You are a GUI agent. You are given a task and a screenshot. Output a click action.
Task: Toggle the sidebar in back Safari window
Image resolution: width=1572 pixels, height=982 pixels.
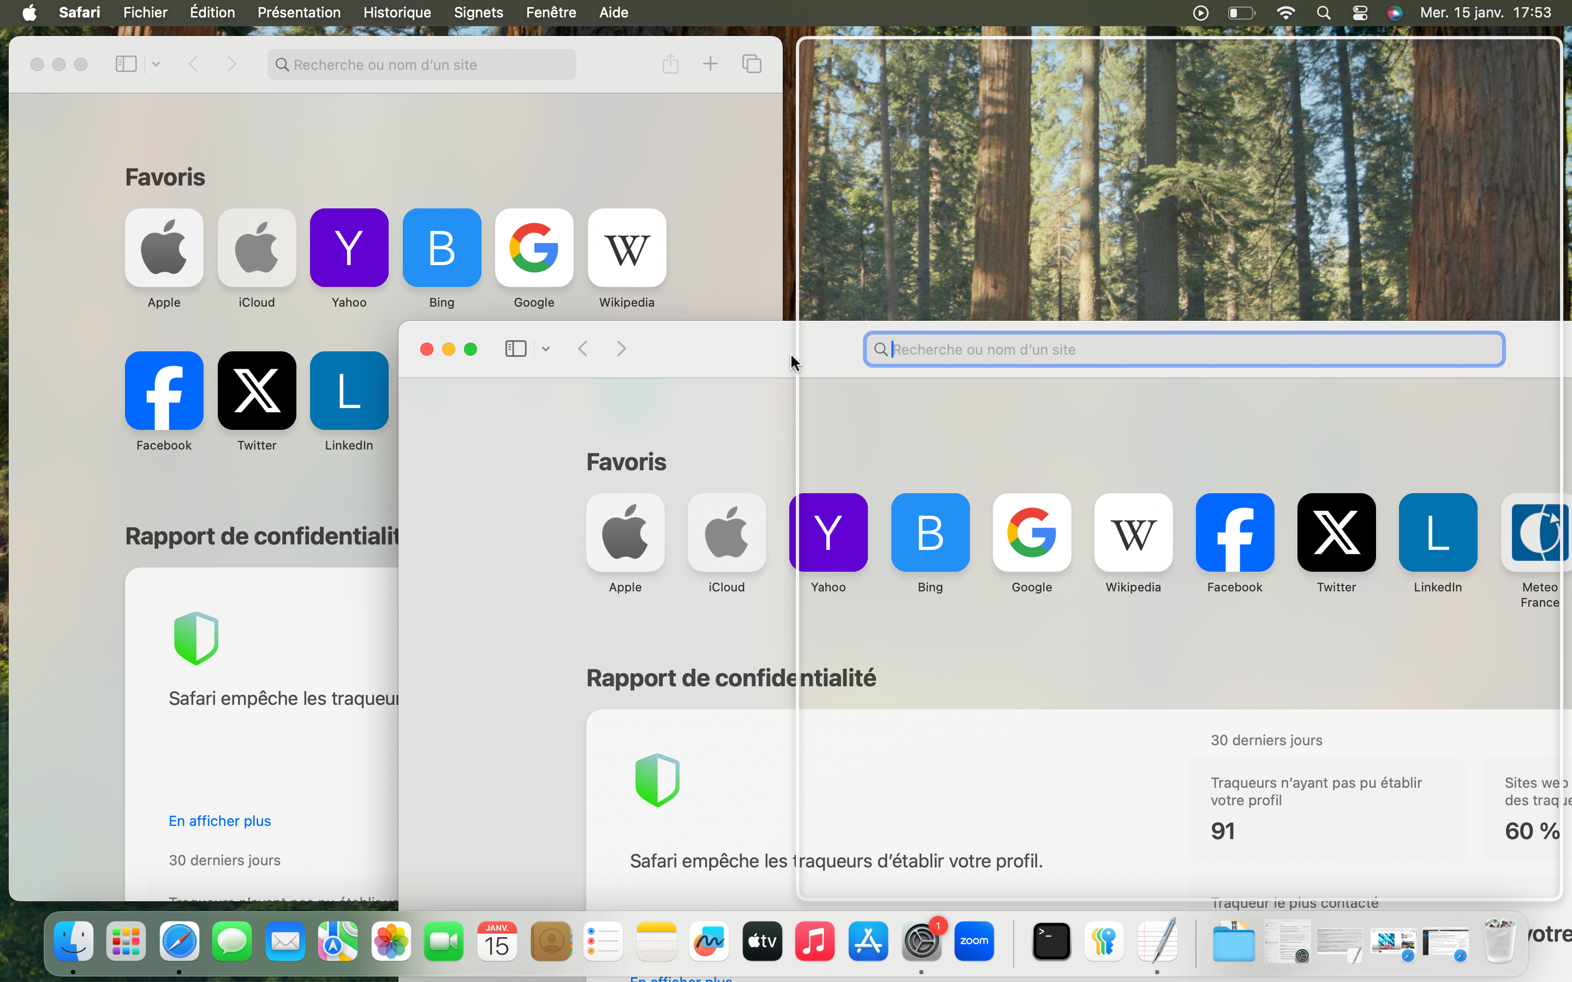pos(126,64)
